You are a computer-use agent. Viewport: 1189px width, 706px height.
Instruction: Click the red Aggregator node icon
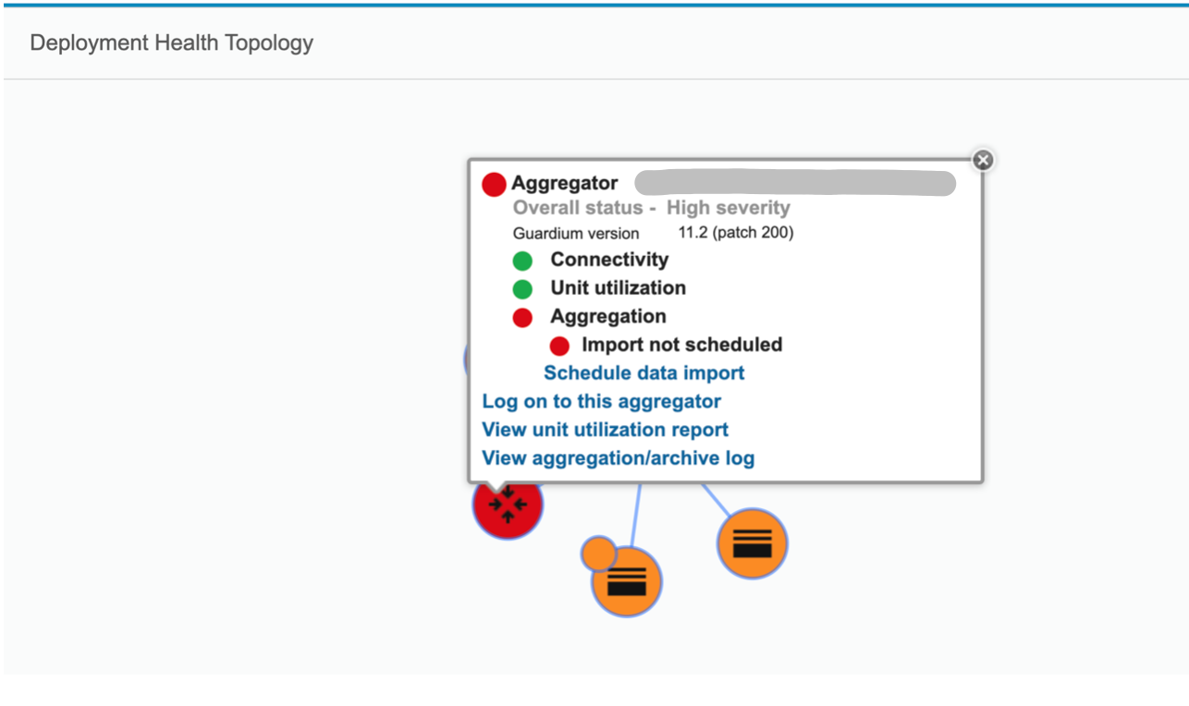(508, 505)
